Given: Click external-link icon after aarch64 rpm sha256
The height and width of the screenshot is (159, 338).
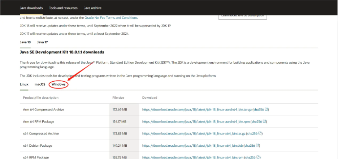Looking at the screenshot, I should click(264, 121).
